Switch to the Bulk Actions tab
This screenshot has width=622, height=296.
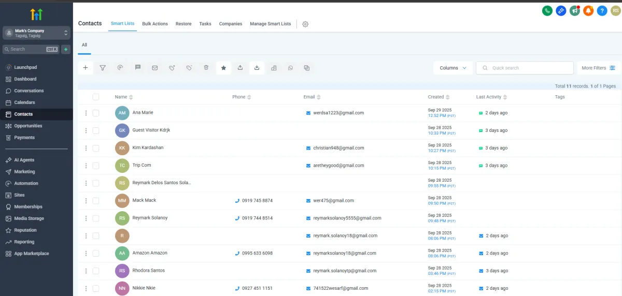(x=155, y=24)
